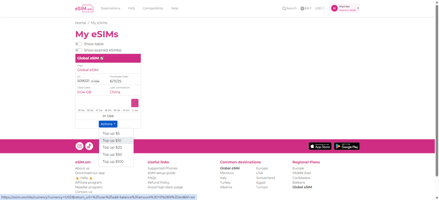Open the USD currency dropdown
439x200 pixels.
tap(319, 9)
